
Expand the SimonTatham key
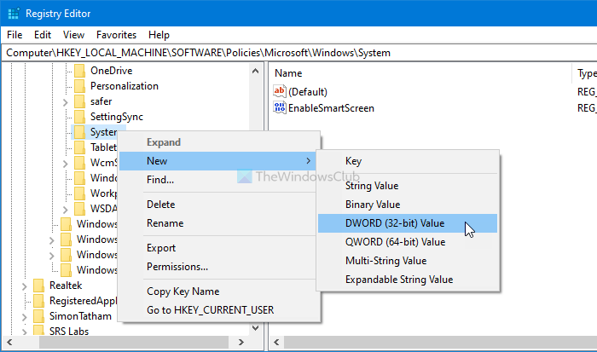click(25, 317)
